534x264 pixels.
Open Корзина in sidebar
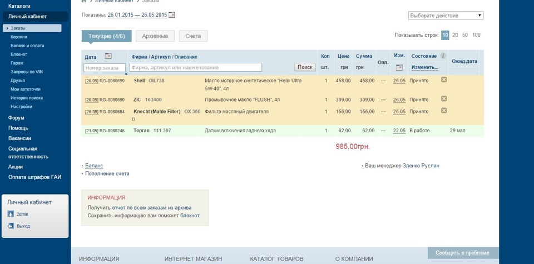[19, 37]
